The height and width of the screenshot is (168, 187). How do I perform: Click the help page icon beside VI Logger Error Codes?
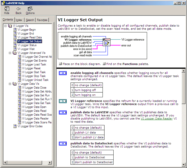tap(15, 126)
